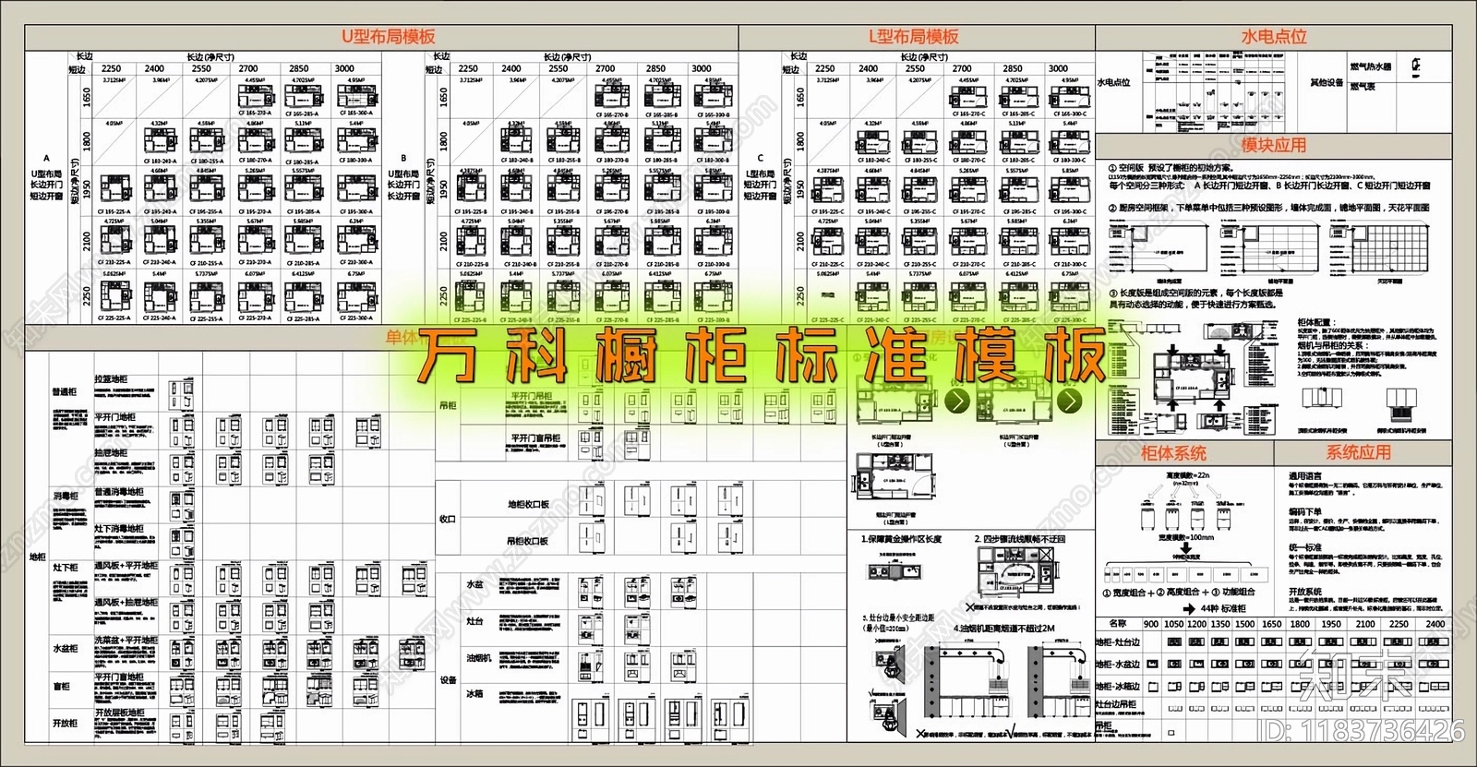Select the 抽屉地柜 row label

coord(111,453)
